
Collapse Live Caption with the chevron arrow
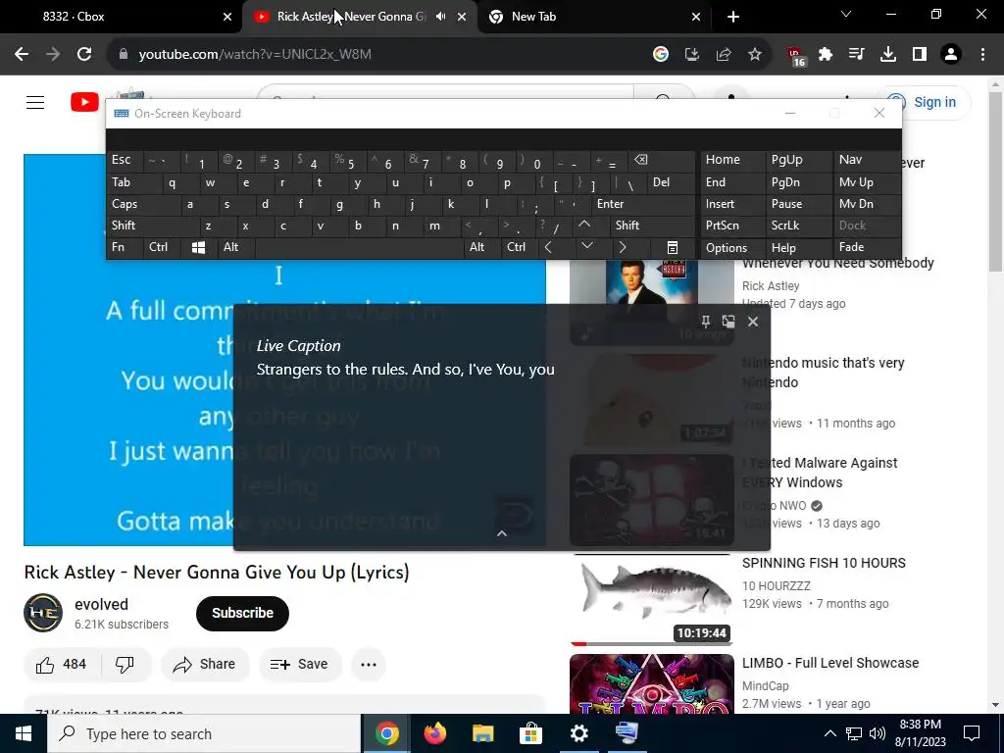tap(502, 533)
